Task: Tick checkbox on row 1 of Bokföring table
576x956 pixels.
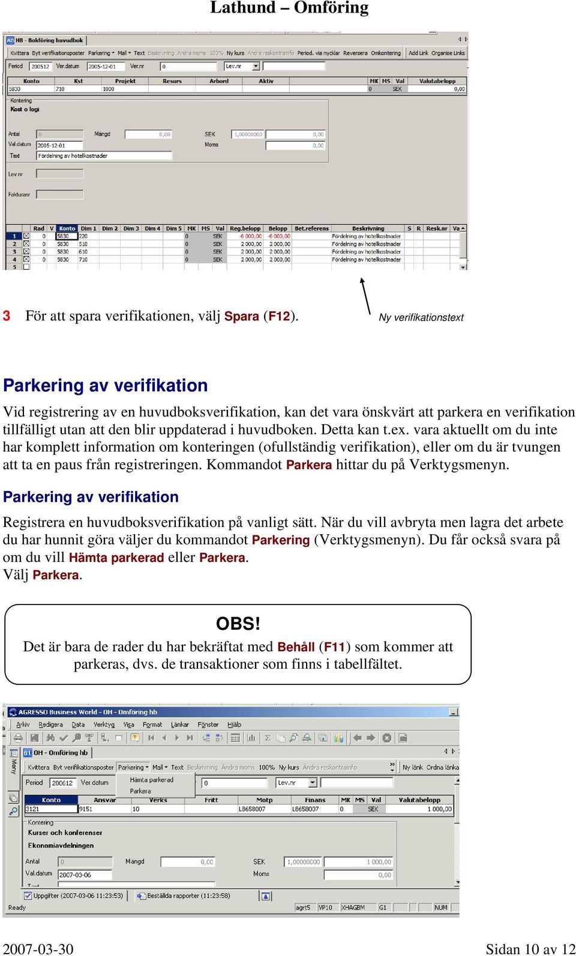Action: click(x=26, y=236)
